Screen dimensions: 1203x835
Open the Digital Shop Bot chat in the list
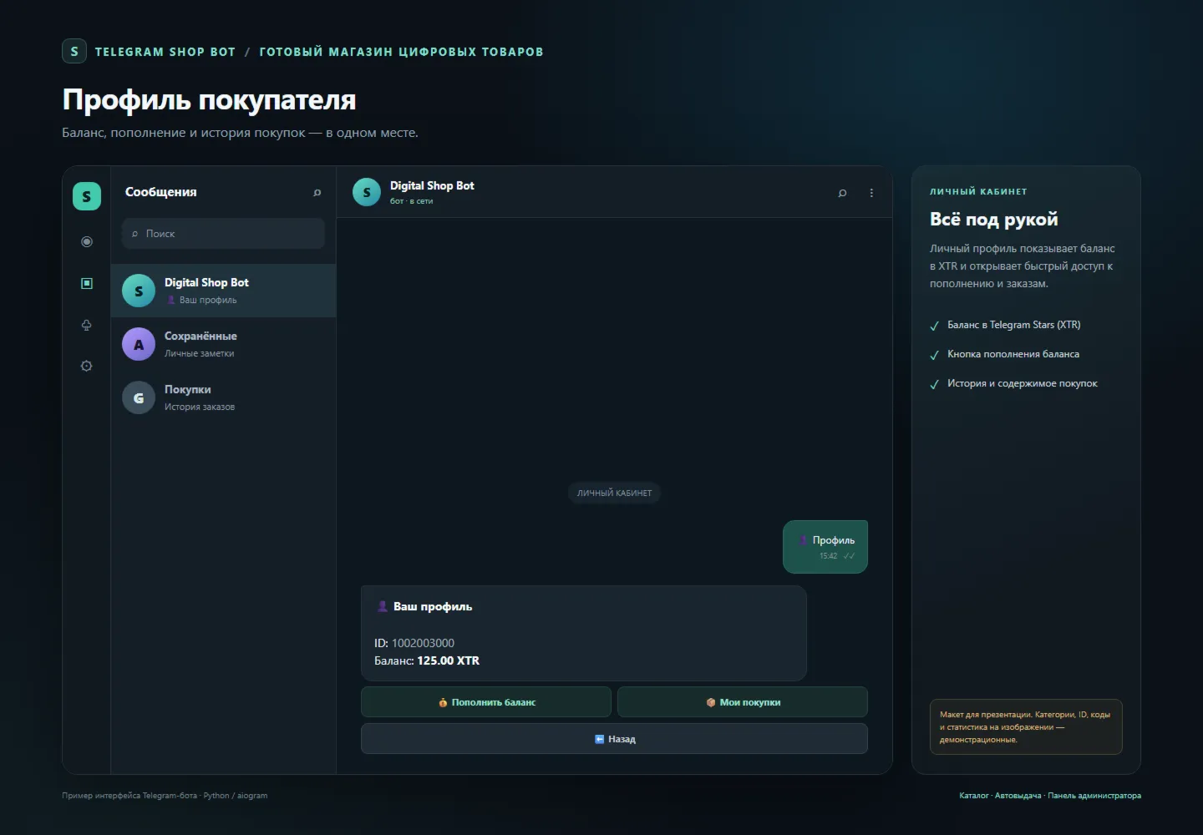click(x=223, y=291)
